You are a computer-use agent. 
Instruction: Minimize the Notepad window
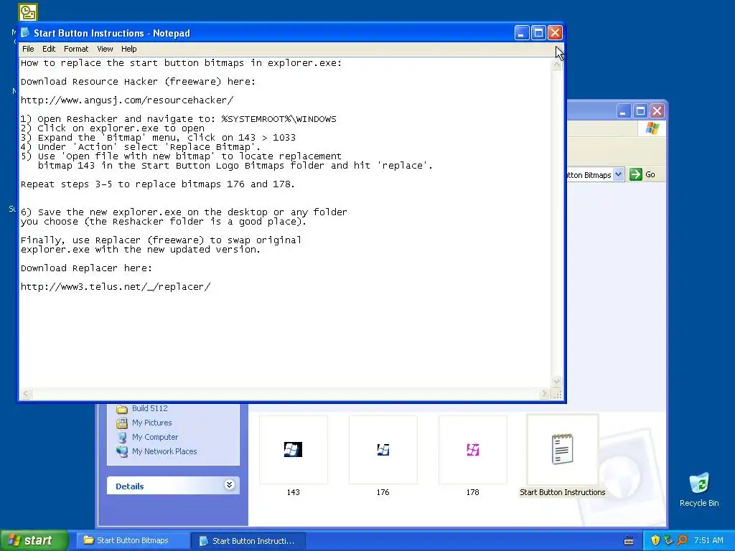click(522, 33)
